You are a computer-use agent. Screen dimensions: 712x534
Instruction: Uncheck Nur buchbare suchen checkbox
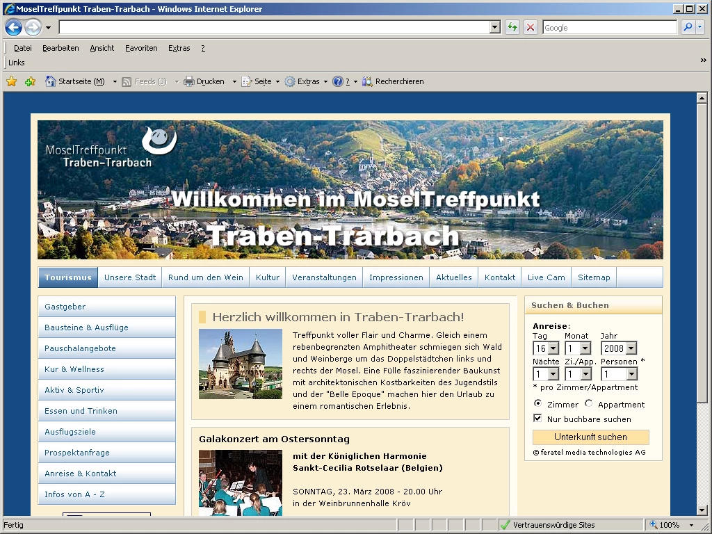pos(537,419)
